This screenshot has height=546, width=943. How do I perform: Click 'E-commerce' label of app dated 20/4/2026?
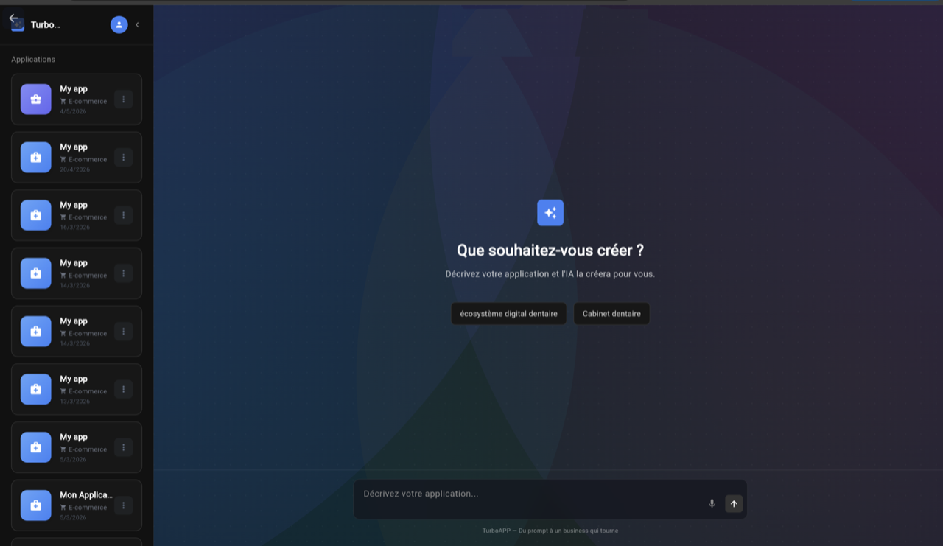(x=88, y=159)
